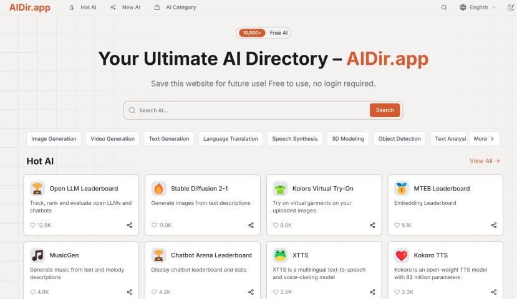Click the magnifier icon inside search box

tap(132, 110)
